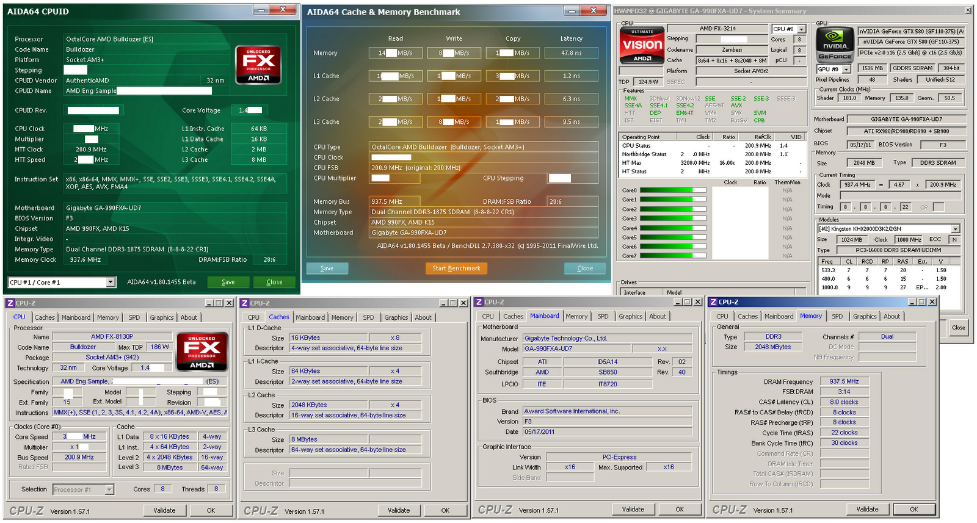
Task: Click the CPU-Z title bar icon of the Mainboard window
Action: click(479, 302)
